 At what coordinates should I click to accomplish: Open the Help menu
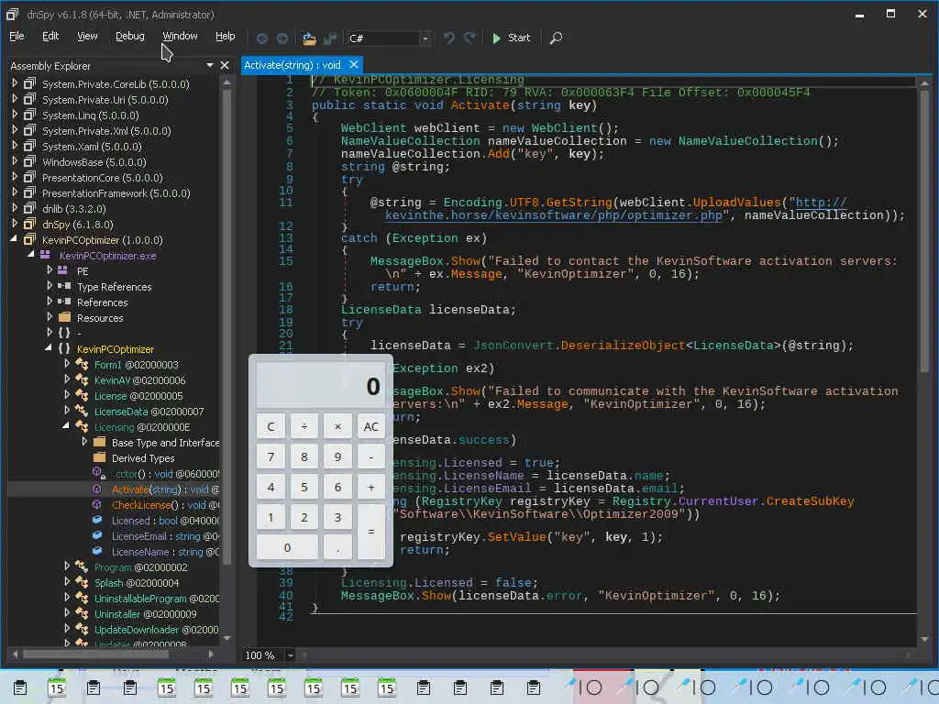point(226,36)
